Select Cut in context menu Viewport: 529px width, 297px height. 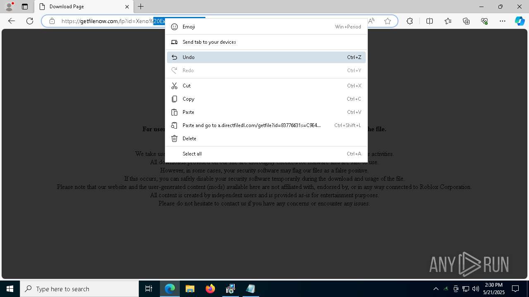coord(266,86)
